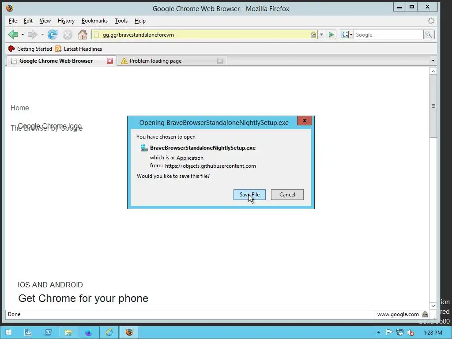The width and height of the screenshot is (452, 339).
Task: Open the list all tabs dropdown
Action: [433, 61]
